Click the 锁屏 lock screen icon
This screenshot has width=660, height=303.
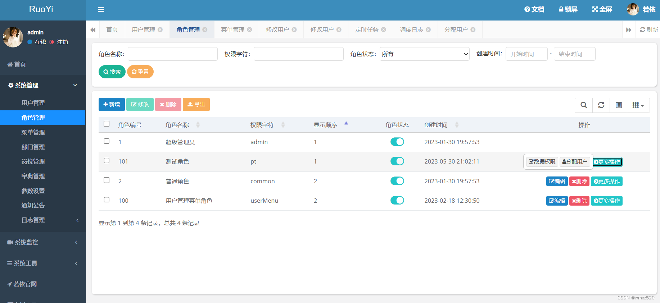[568, 9]
